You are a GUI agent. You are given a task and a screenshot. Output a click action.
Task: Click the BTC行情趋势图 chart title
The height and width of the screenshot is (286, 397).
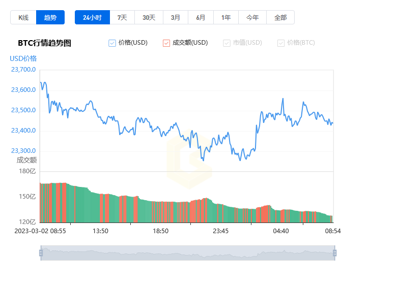pos(44,43)
